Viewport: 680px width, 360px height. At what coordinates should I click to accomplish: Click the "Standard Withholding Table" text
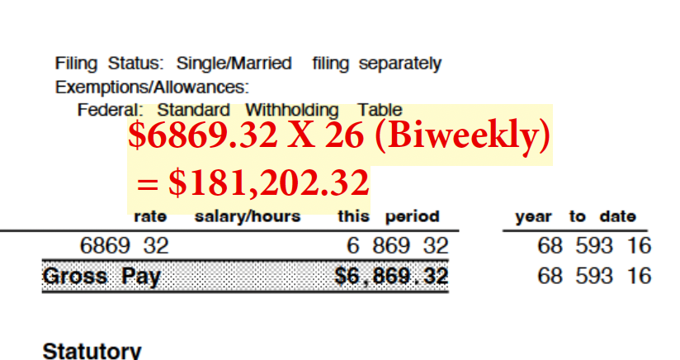[x=280, y=110]
